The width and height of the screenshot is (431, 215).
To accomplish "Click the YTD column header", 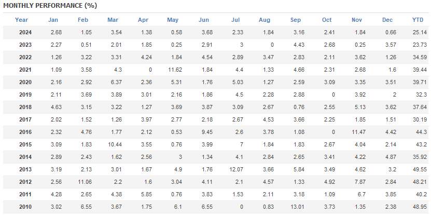I will 418,20.
